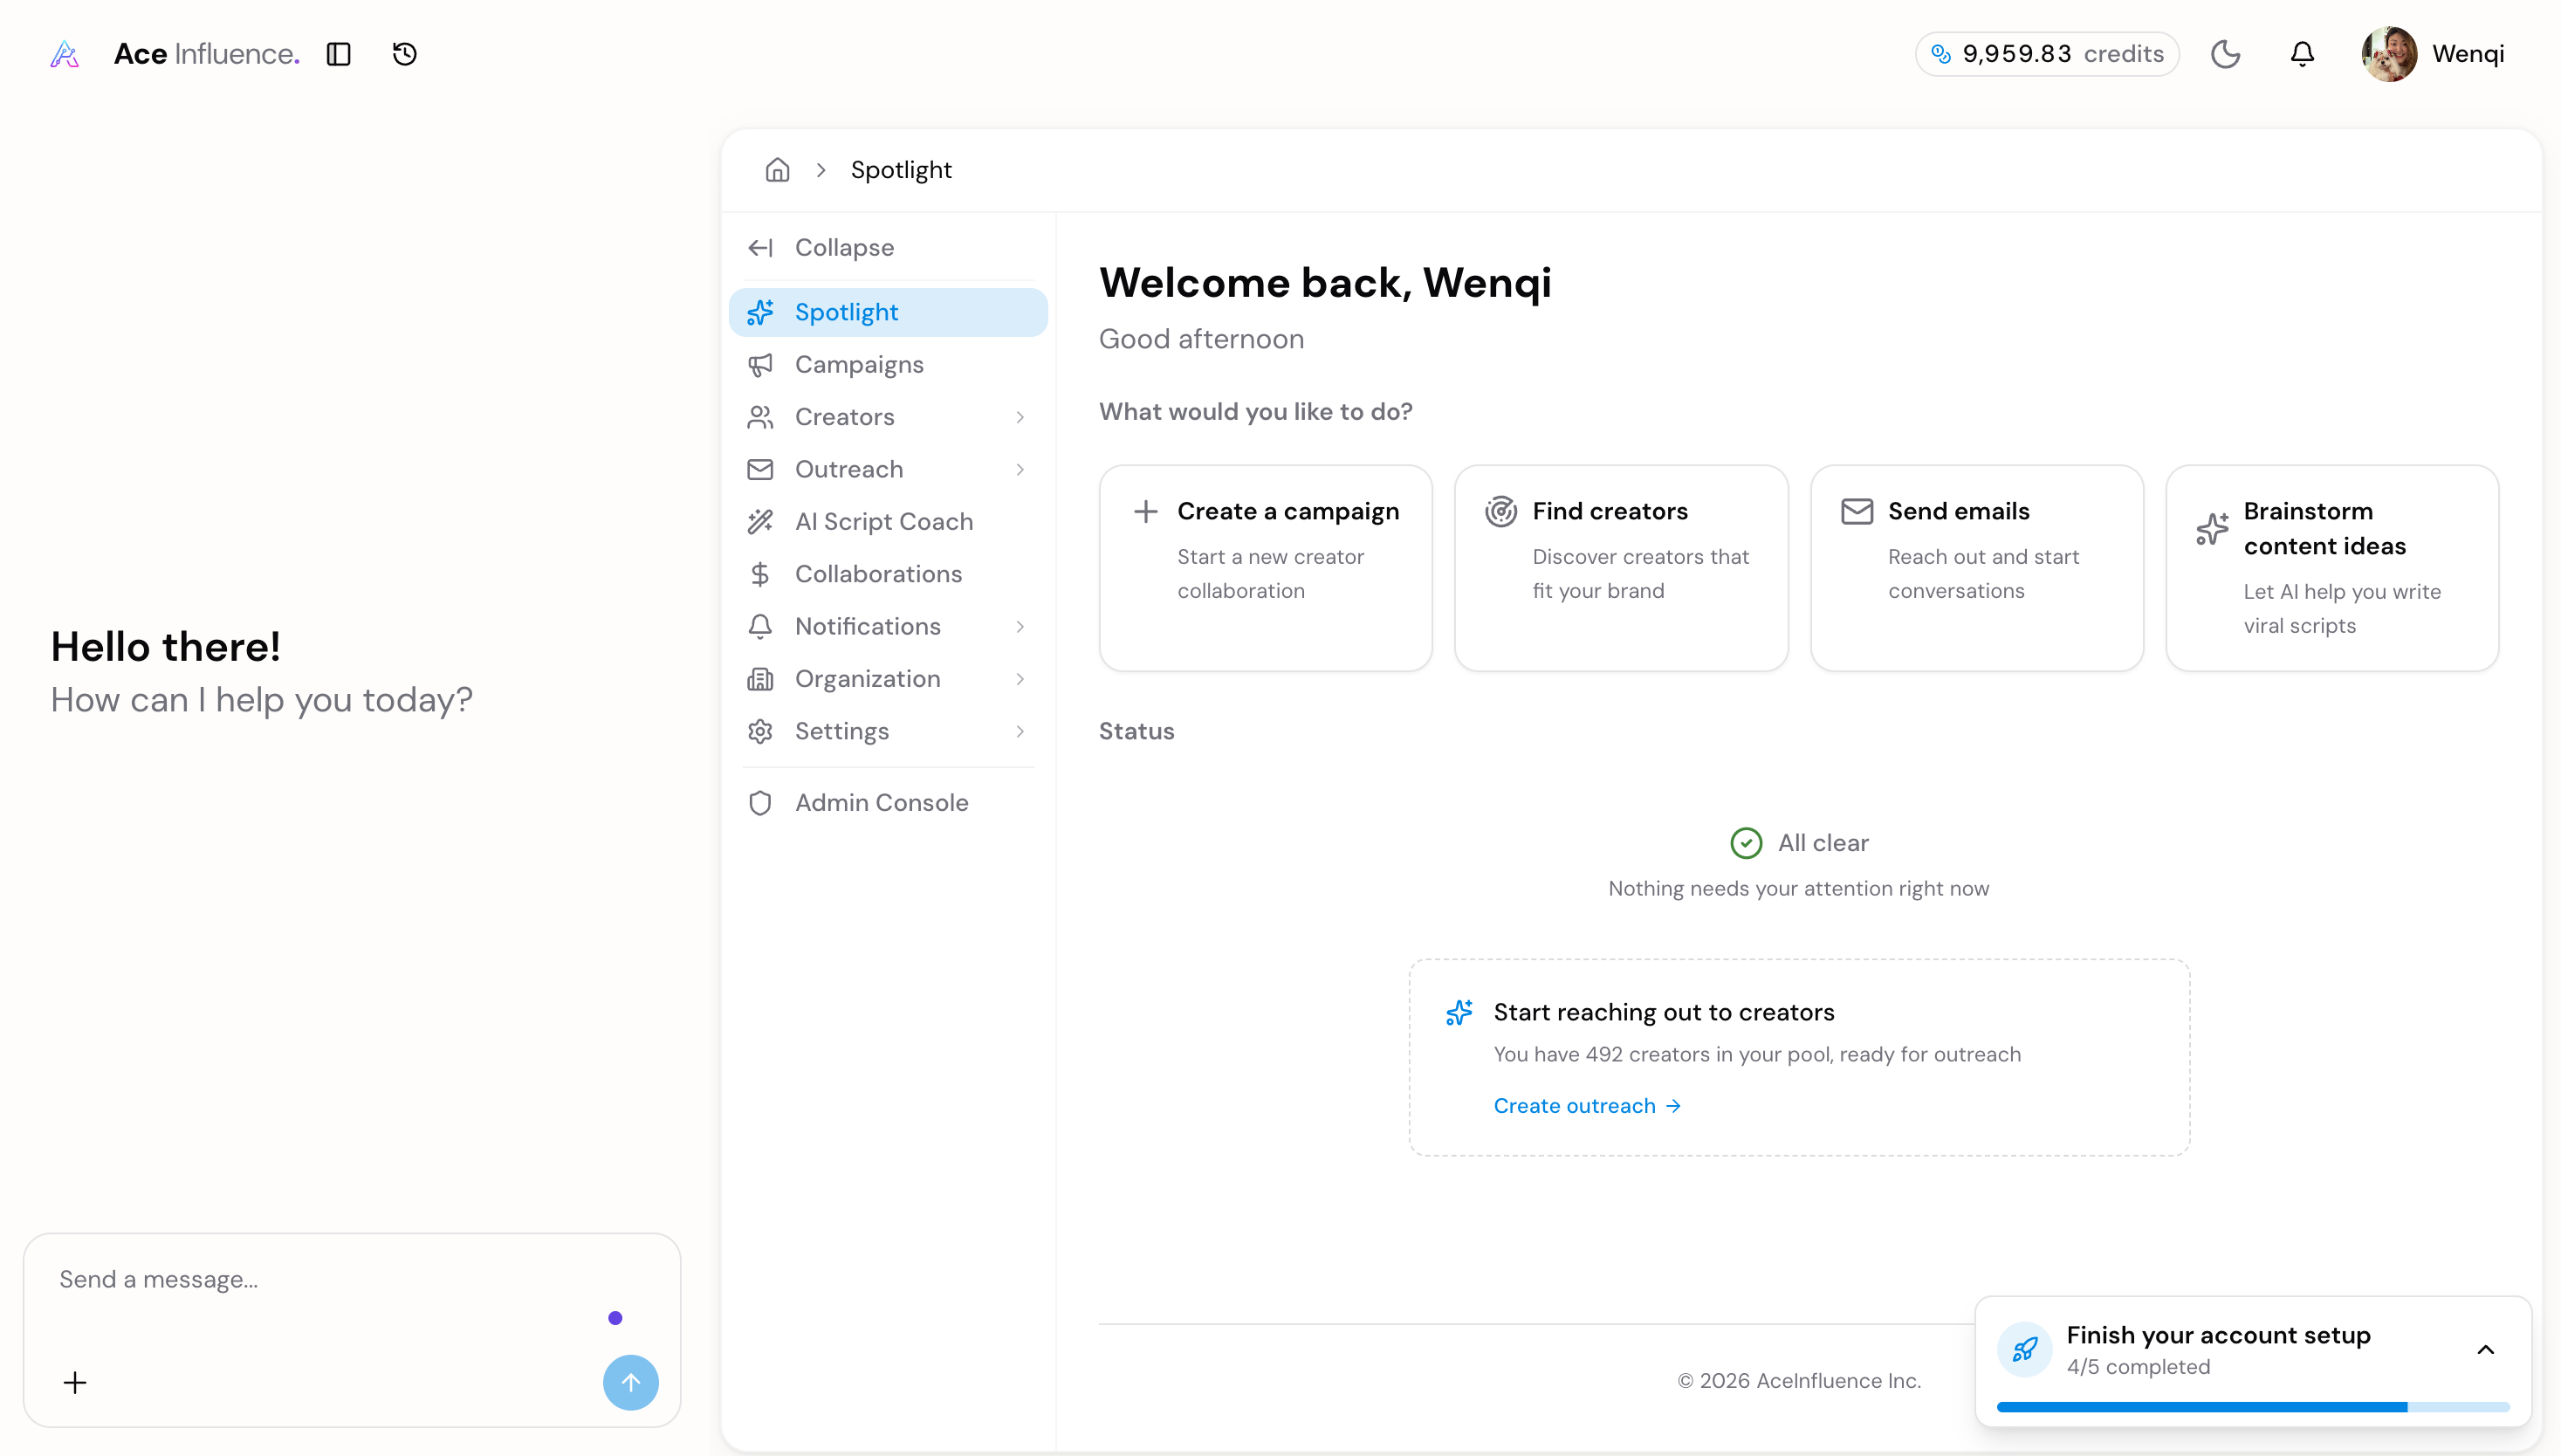Go to AI Script Coach
The height and width of the screenshot is (1456, 2561).
click(883, 522)
